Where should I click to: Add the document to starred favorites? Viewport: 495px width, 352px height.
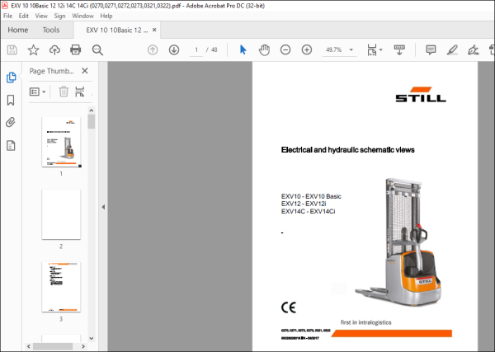[x=33, y=49]
